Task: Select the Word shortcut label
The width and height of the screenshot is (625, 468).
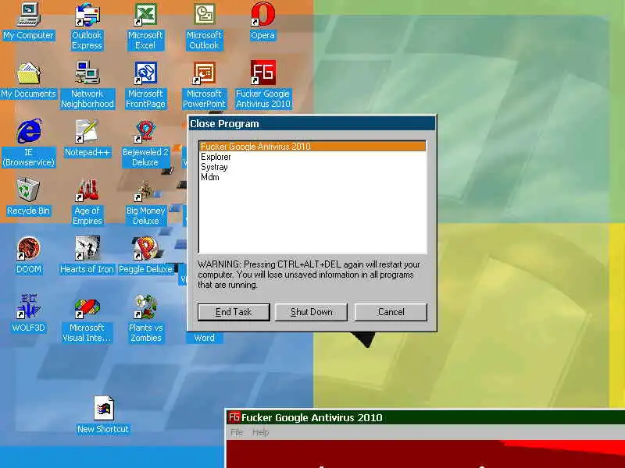Action: click(x=205, y=338)
